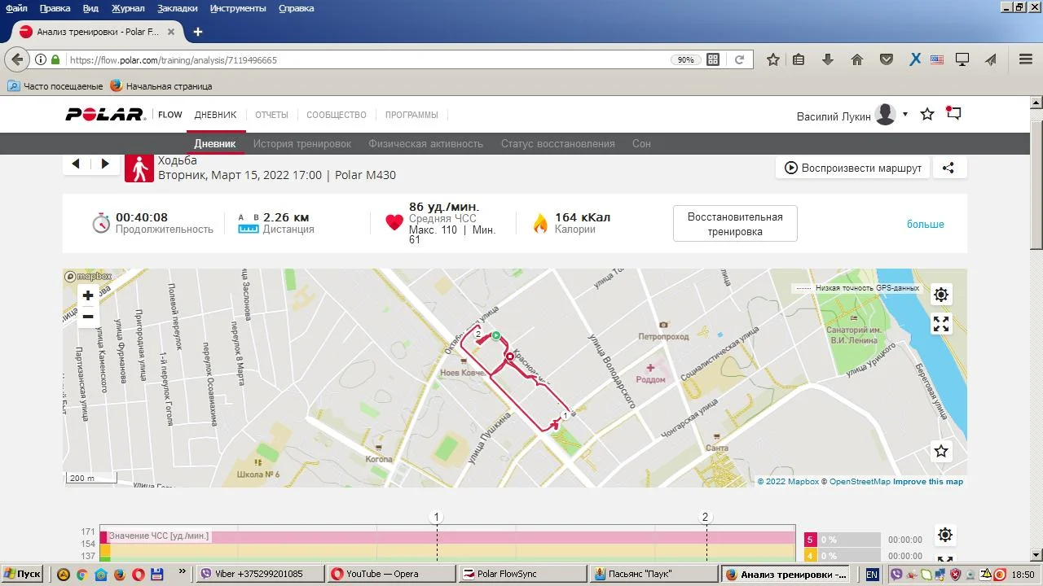Show the bookmarks library list icon
1043x586 pixels.
click(799, 59)
